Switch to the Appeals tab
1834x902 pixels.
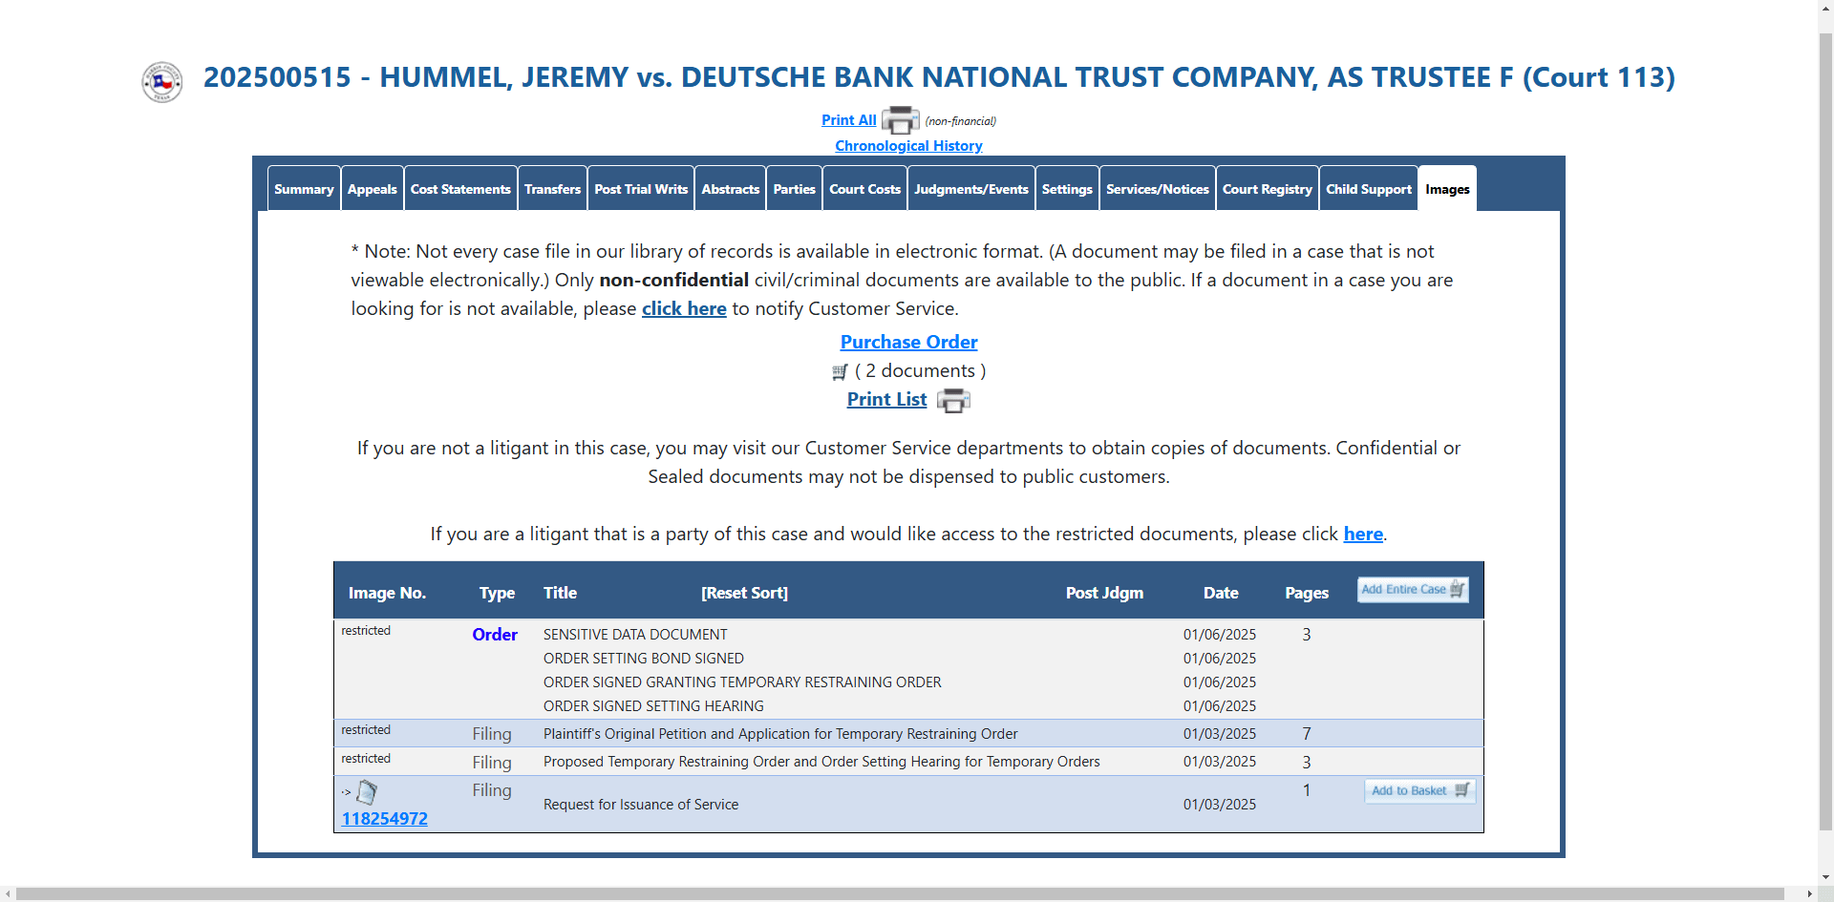tap(373, 189)
